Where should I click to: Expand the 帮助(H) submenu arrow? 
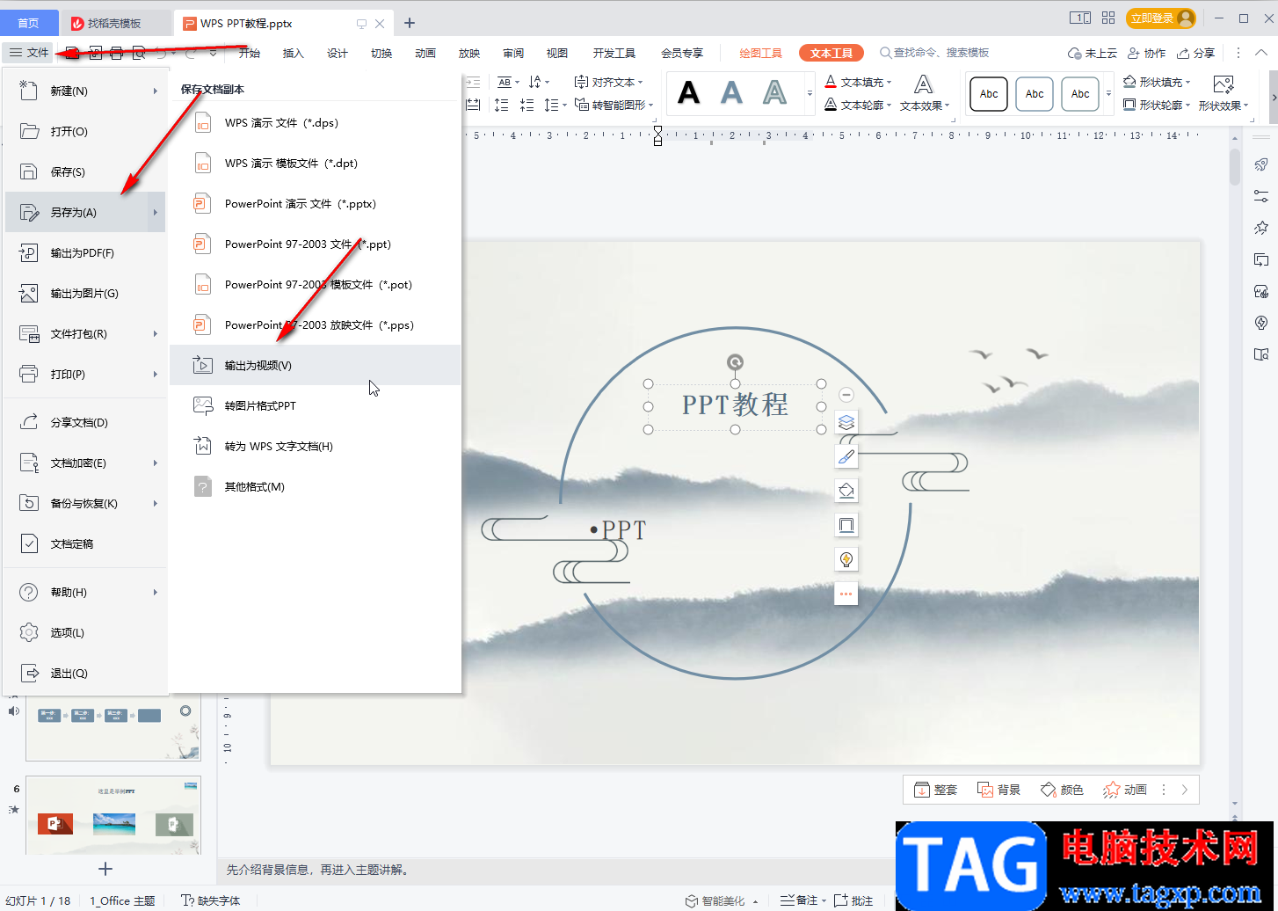156,592
